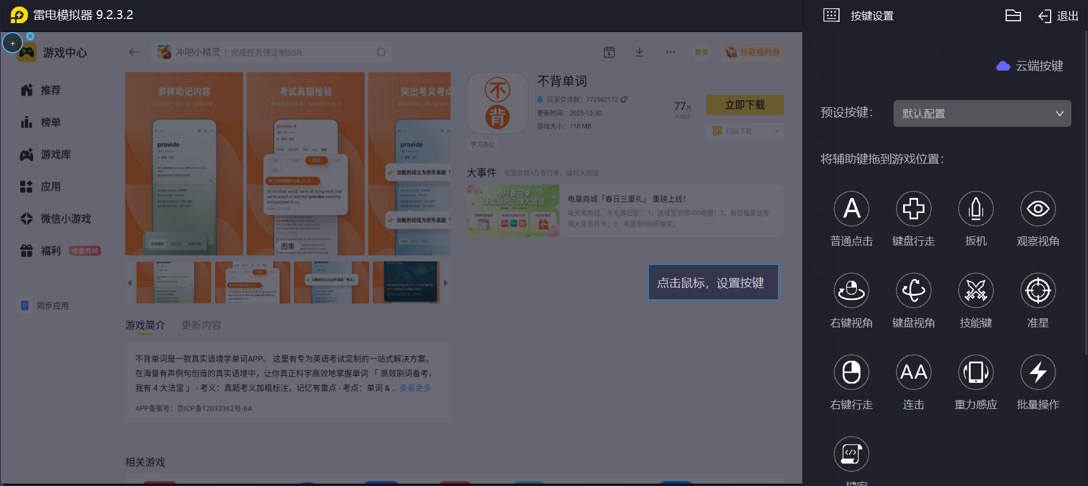Open 福利 in the sidebar
This screenshot has width=1088, height=486.
[41, 251]
